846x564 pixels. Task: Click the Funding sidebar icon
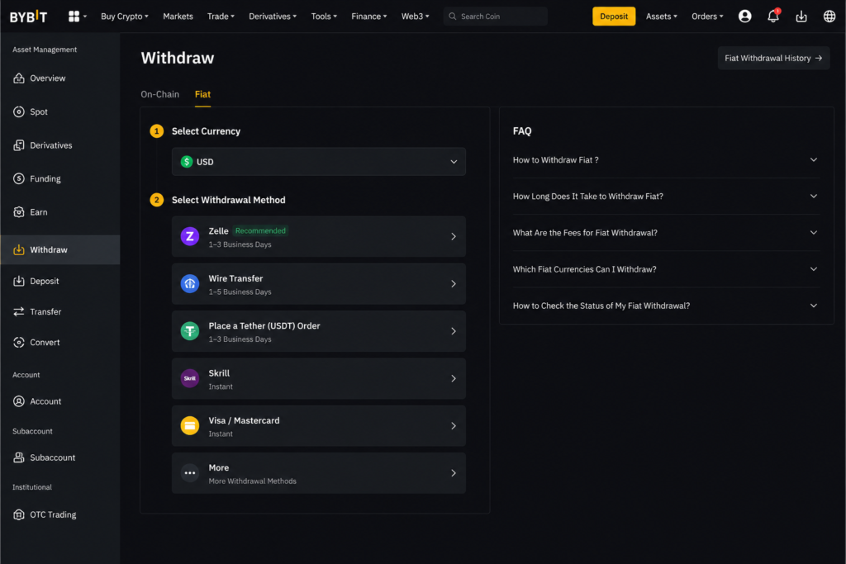(19, 178)
